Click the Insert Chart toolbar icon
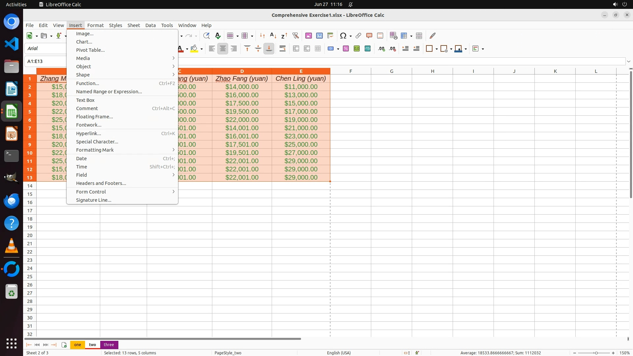 click(x=319, y=36)
